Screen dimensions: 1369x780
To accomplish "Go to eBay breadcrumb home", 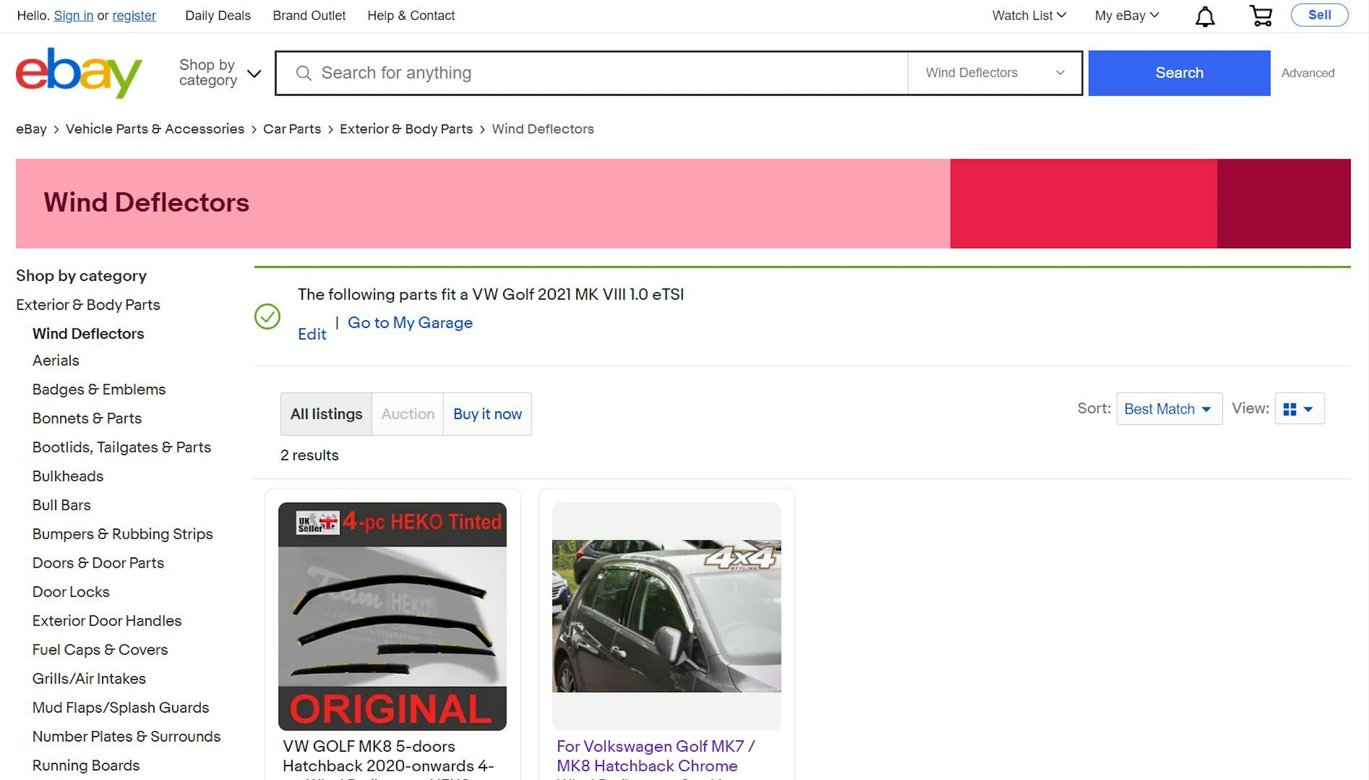I will (x=32, y=129).
